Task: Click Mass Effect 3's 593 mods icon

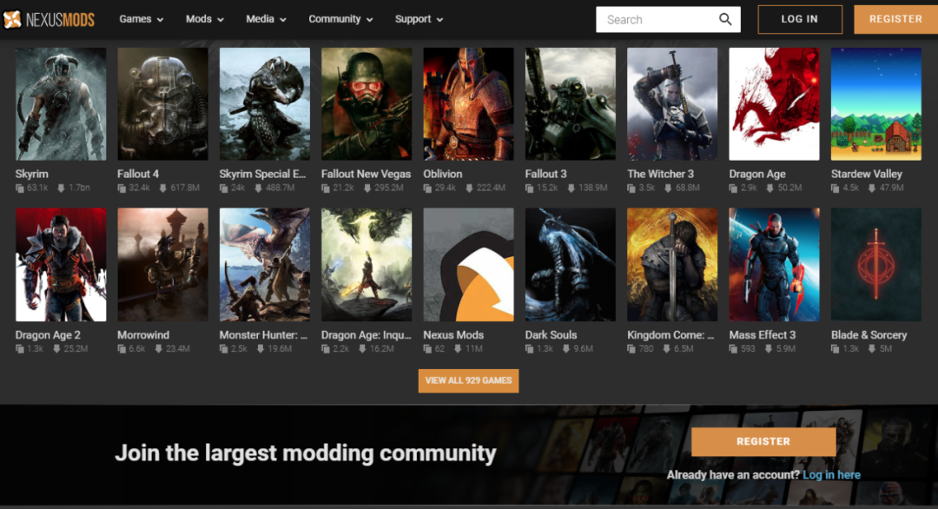Action: pyautogui.click(x=733, y=348)
